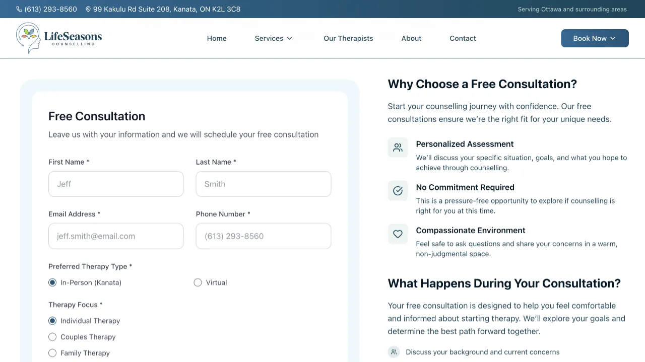Click into the Email Address field
645x362 pixels.
(x=116, y=236)
